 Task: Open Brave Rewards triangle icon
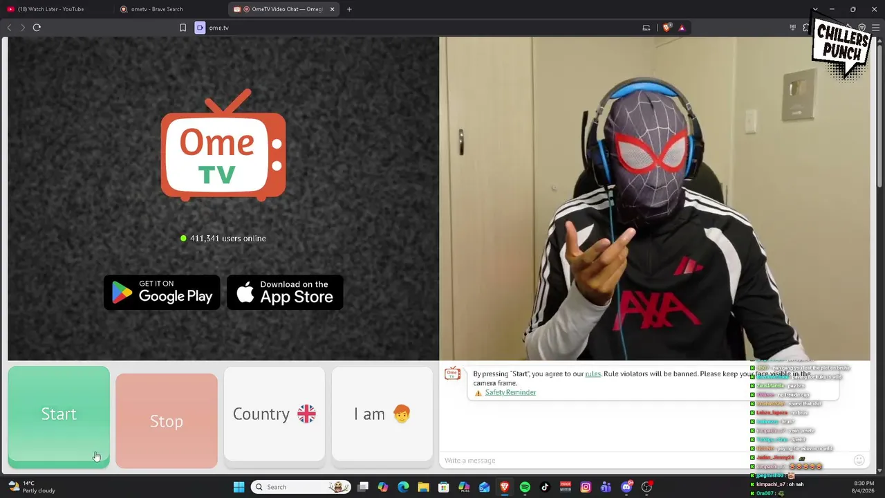(x=682, y=28)
